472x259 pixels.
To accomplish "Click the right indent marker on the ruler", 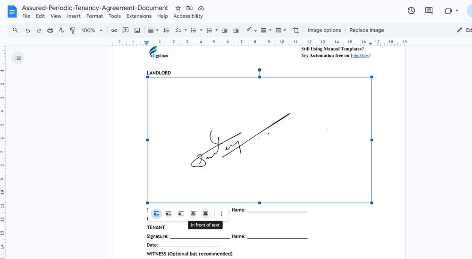I will [371, 44].
